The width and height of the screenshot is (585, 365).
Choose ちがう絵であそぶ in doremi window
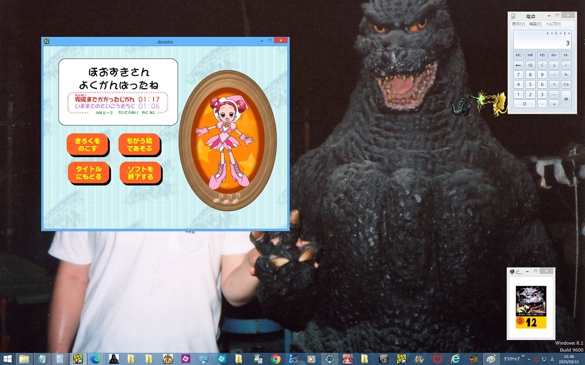point(139,144)
